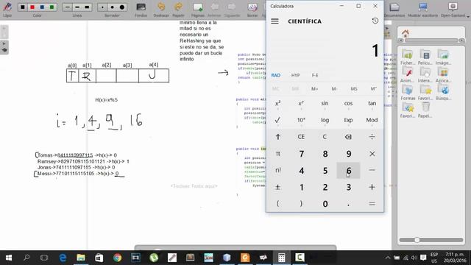Select the largest eraser size
This screenshot has height=265, width=471.
click(x=122, y=7)
